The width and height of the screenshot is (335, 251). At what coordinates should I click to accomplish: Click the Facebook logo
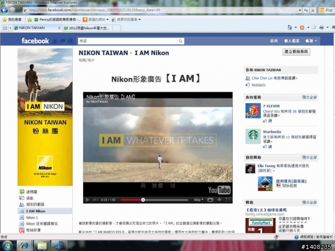pyautogui.click(x=35, y=41)
